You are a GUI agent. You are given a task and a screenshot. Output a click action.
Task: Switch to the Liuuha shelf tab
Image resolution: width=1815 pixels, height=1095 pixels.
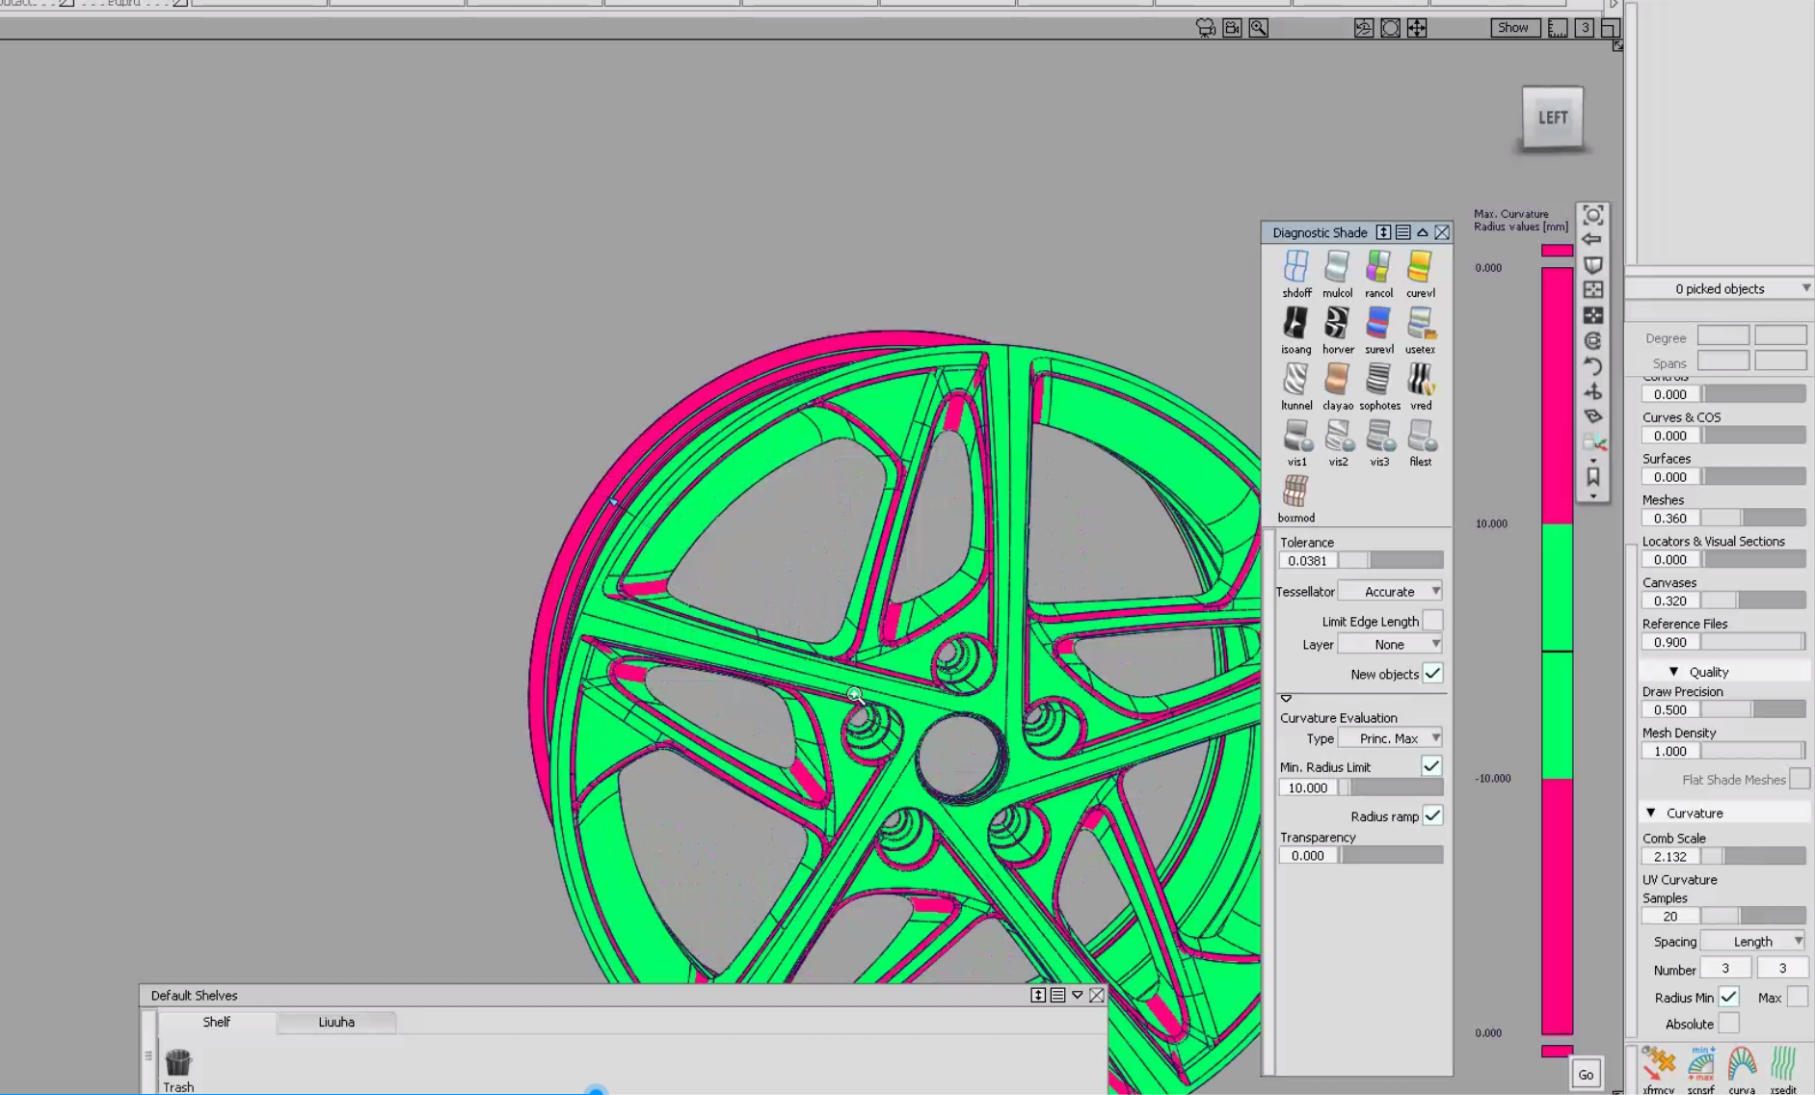335,1022
